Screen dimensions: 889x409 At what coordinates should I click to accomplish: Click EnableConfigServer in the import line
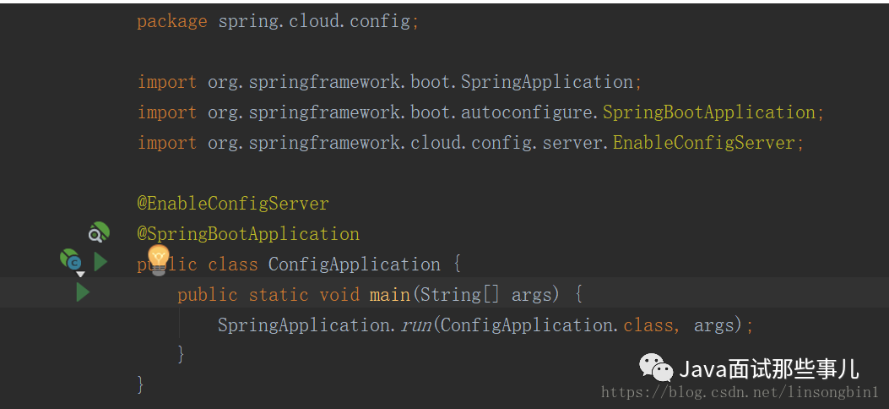click(x=703, y=142)
